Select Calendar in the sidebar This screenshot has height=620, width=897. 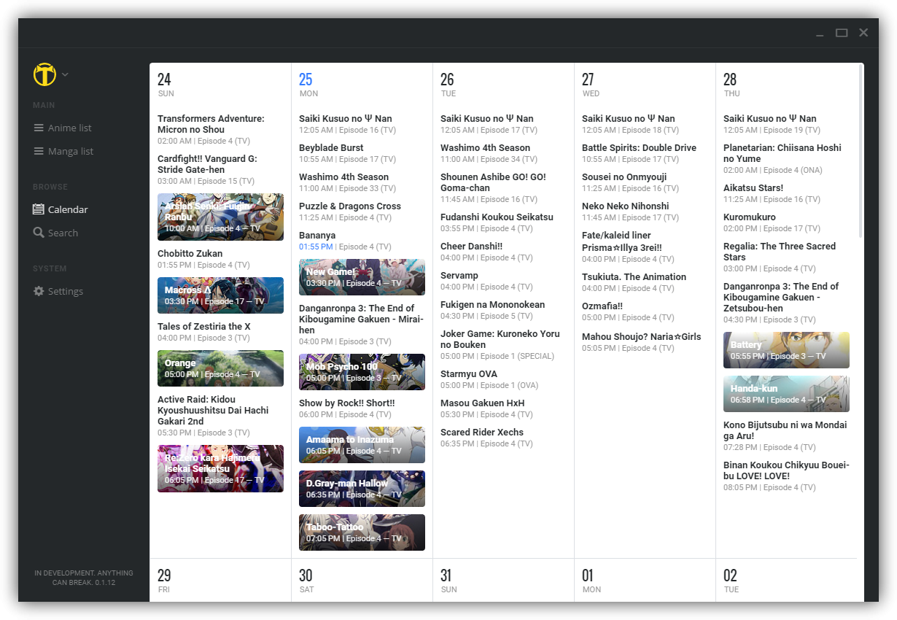pos(61,209)
